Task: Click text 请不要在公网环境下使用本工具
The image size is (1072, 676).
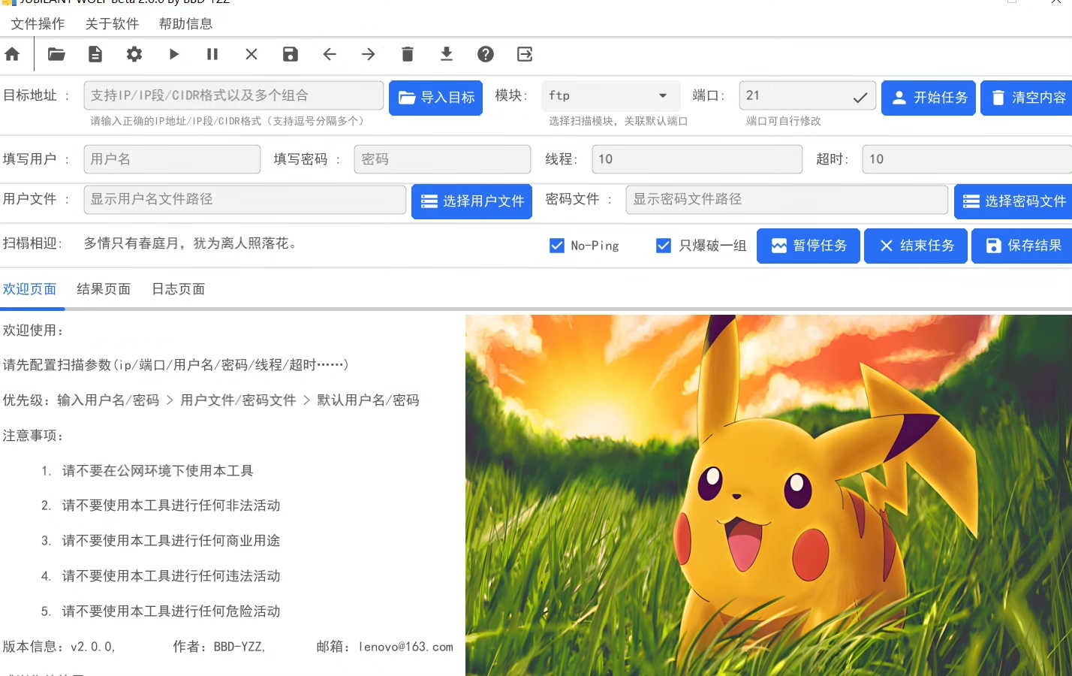Action: pos(158,471)
